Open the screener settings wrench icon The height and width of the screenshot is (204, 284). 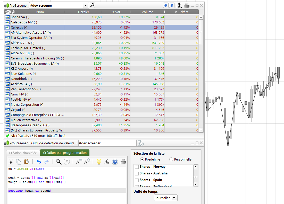click(92, 5)
